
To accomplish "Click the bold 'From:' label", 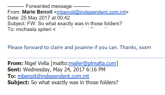I will 15,63.
